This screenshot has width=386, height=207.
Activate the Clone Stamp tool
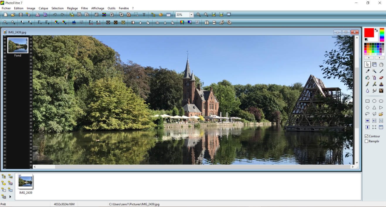(x=381, y=84)
